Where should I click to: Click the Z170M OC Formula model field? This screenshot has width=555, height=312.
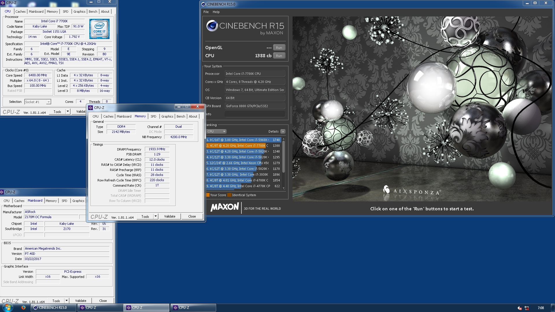pyautogui.click(x=51, y=217)
